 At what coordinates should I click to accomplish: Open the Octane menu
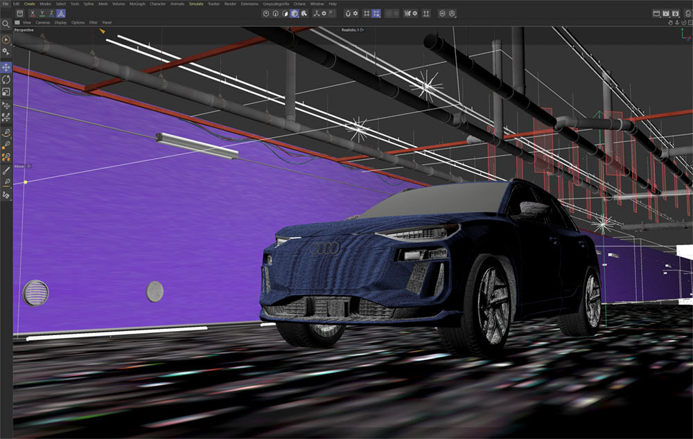coord(299,3)
